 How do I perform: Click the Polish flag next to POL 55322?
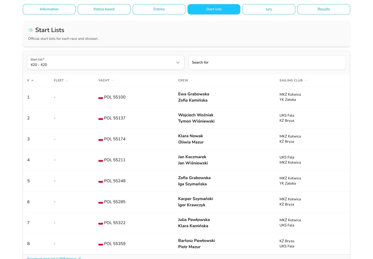pos(101,223)
